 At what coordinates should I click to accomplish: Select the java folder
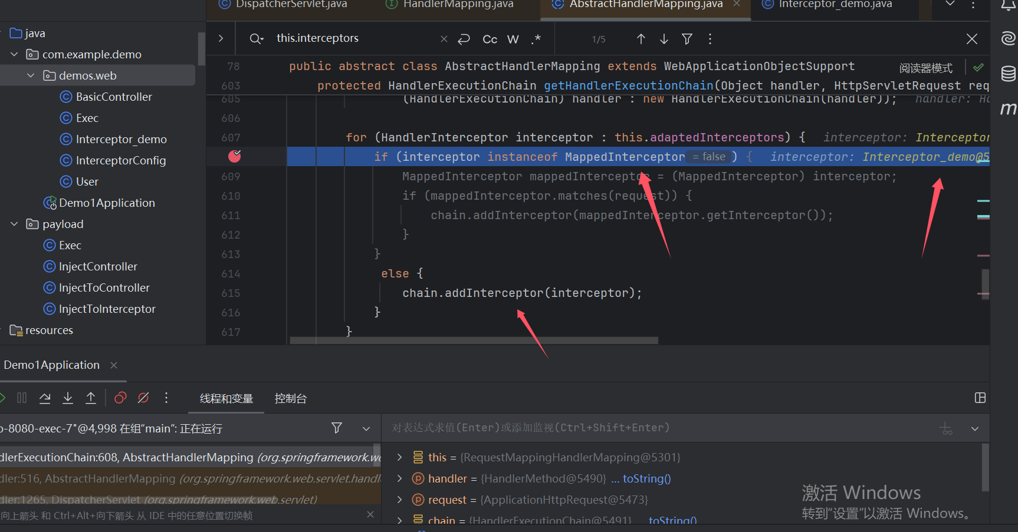[x=28, y=33]
